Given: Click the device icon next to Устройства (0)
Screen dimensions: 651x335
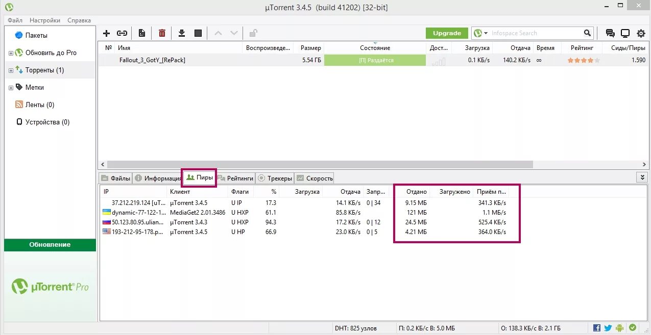Looking at the screenshot, I should pos(19,122).
